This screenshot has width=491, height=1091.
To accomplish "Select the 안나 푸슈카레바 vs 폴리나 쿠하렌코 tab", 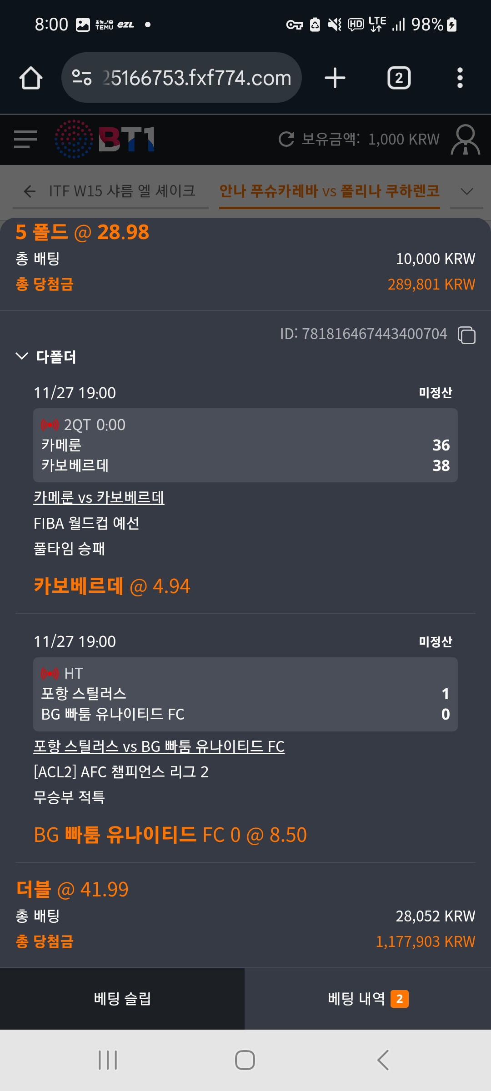I will [329, 191].
